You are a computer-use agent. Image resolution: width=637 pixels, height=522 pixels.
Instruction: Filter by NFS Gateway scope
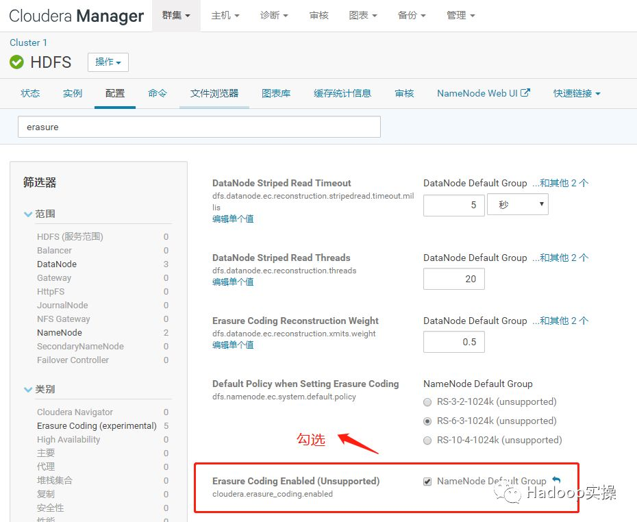tap(64, 319)
